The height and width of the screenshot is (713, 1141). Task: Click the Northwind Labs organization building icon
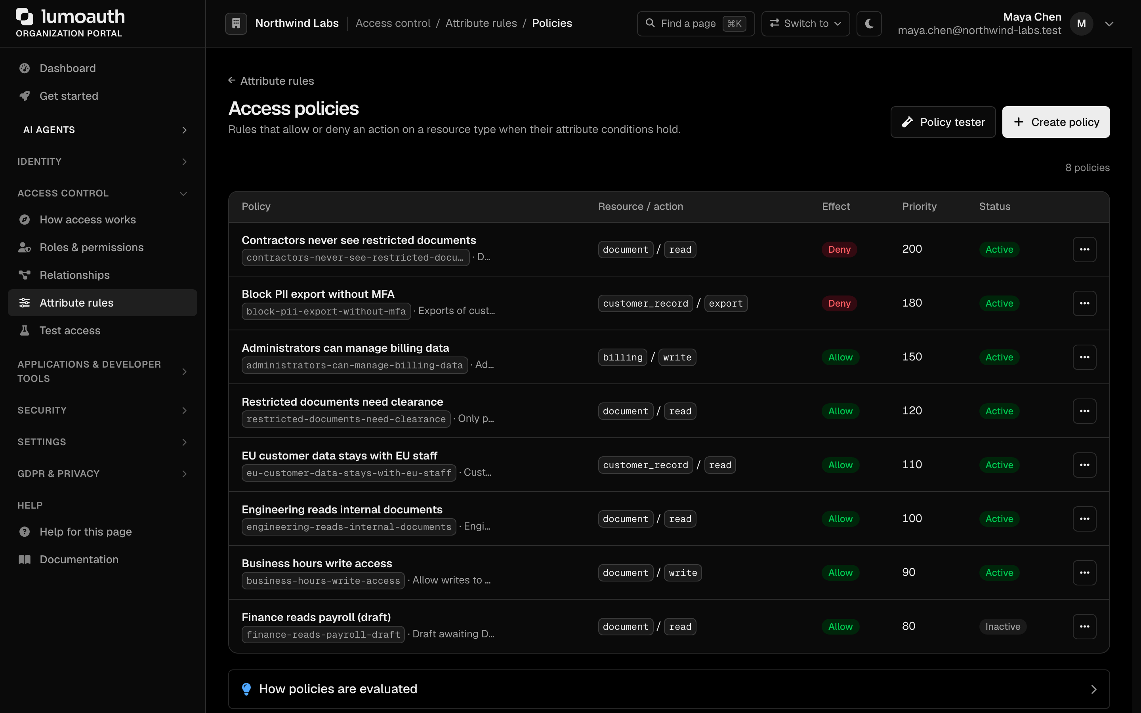click(236, 23)
